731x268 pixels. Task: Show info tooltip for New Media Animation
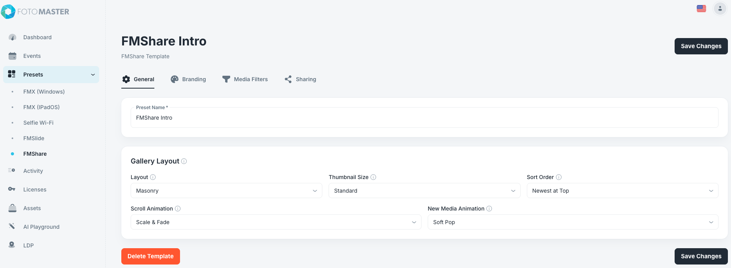(x=489, y=209)
